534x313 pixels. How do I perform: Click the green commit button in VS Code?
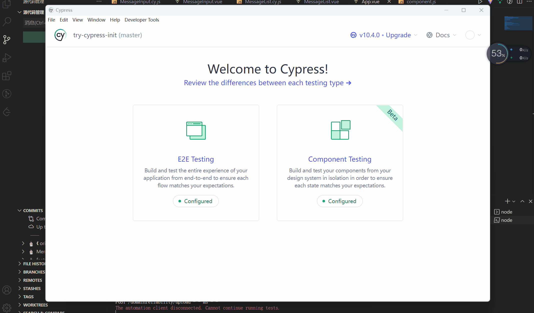(x=34, y=37)
